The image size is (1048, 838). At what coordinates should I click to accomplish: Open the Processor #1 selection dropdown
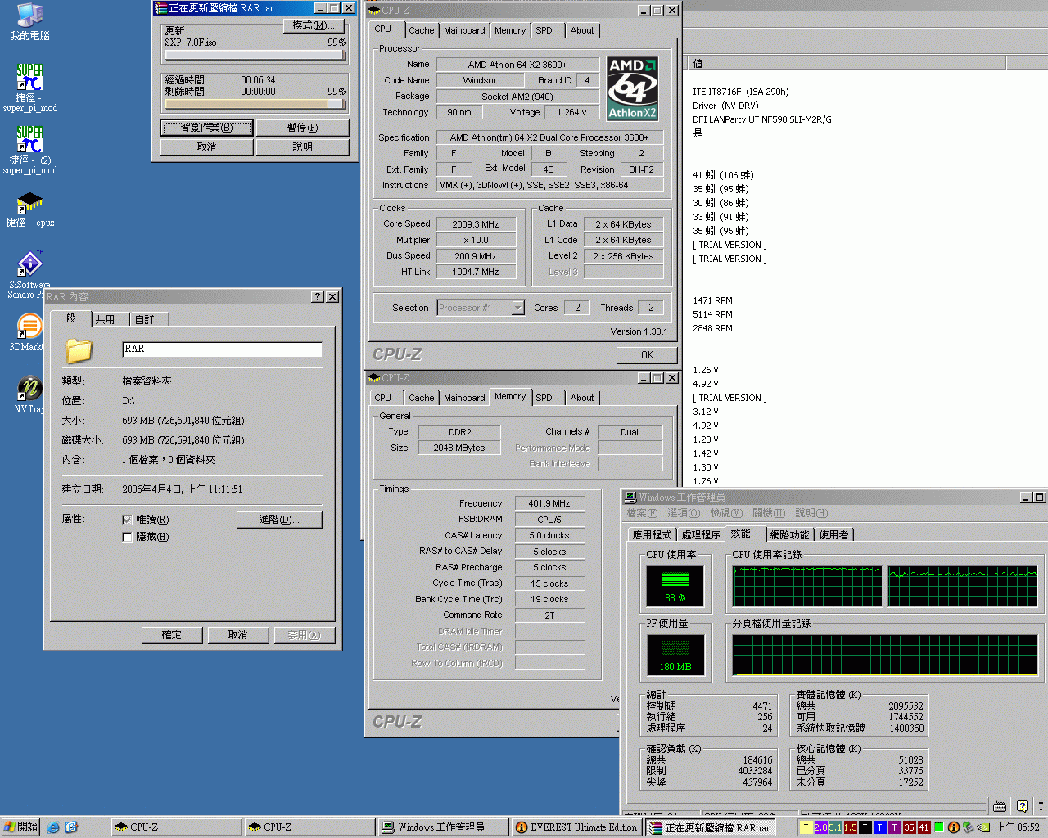click(x=517, y=308)
